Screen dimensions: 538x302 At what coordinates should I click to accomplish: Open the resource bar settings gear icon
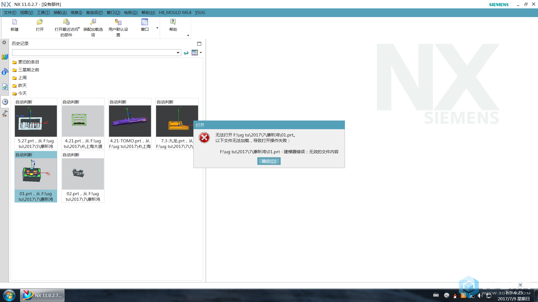[4, 43]
